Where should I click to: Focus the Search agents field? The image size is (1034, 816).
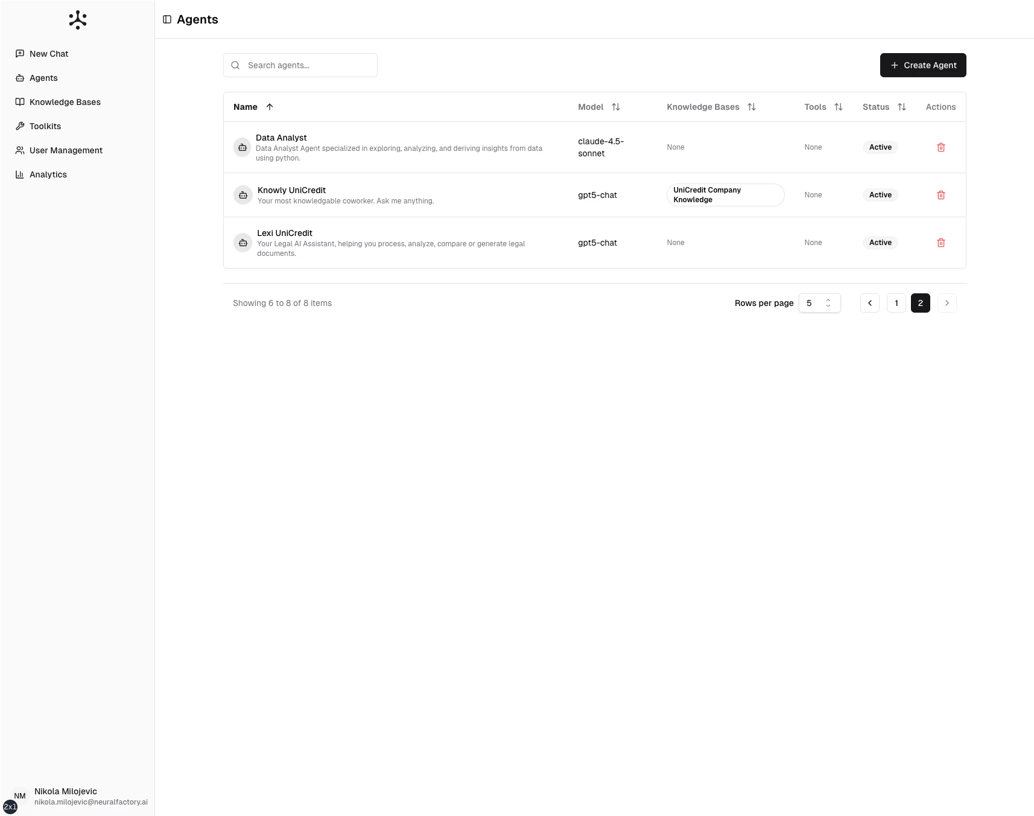[300, 65]
